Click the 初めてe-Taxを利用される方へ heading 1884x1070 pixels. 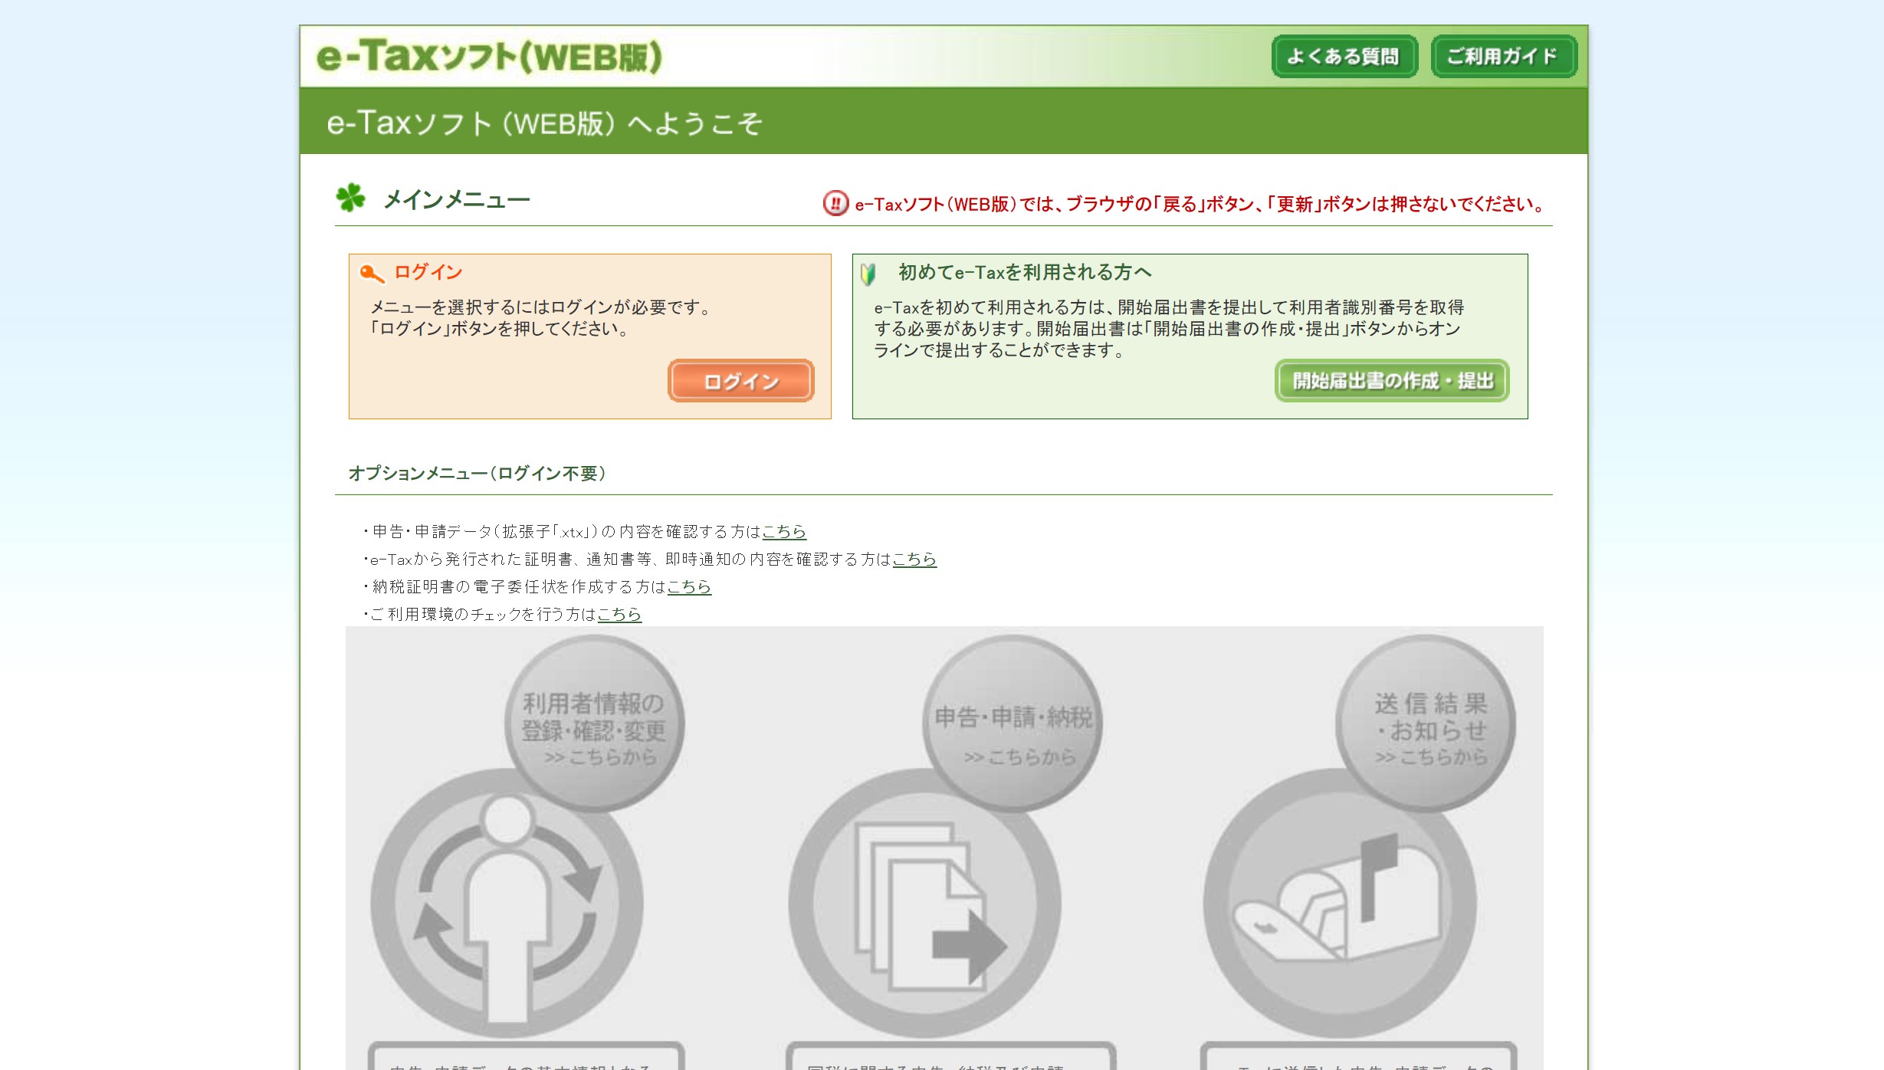pyautogui.click(x=1025, y=272)
